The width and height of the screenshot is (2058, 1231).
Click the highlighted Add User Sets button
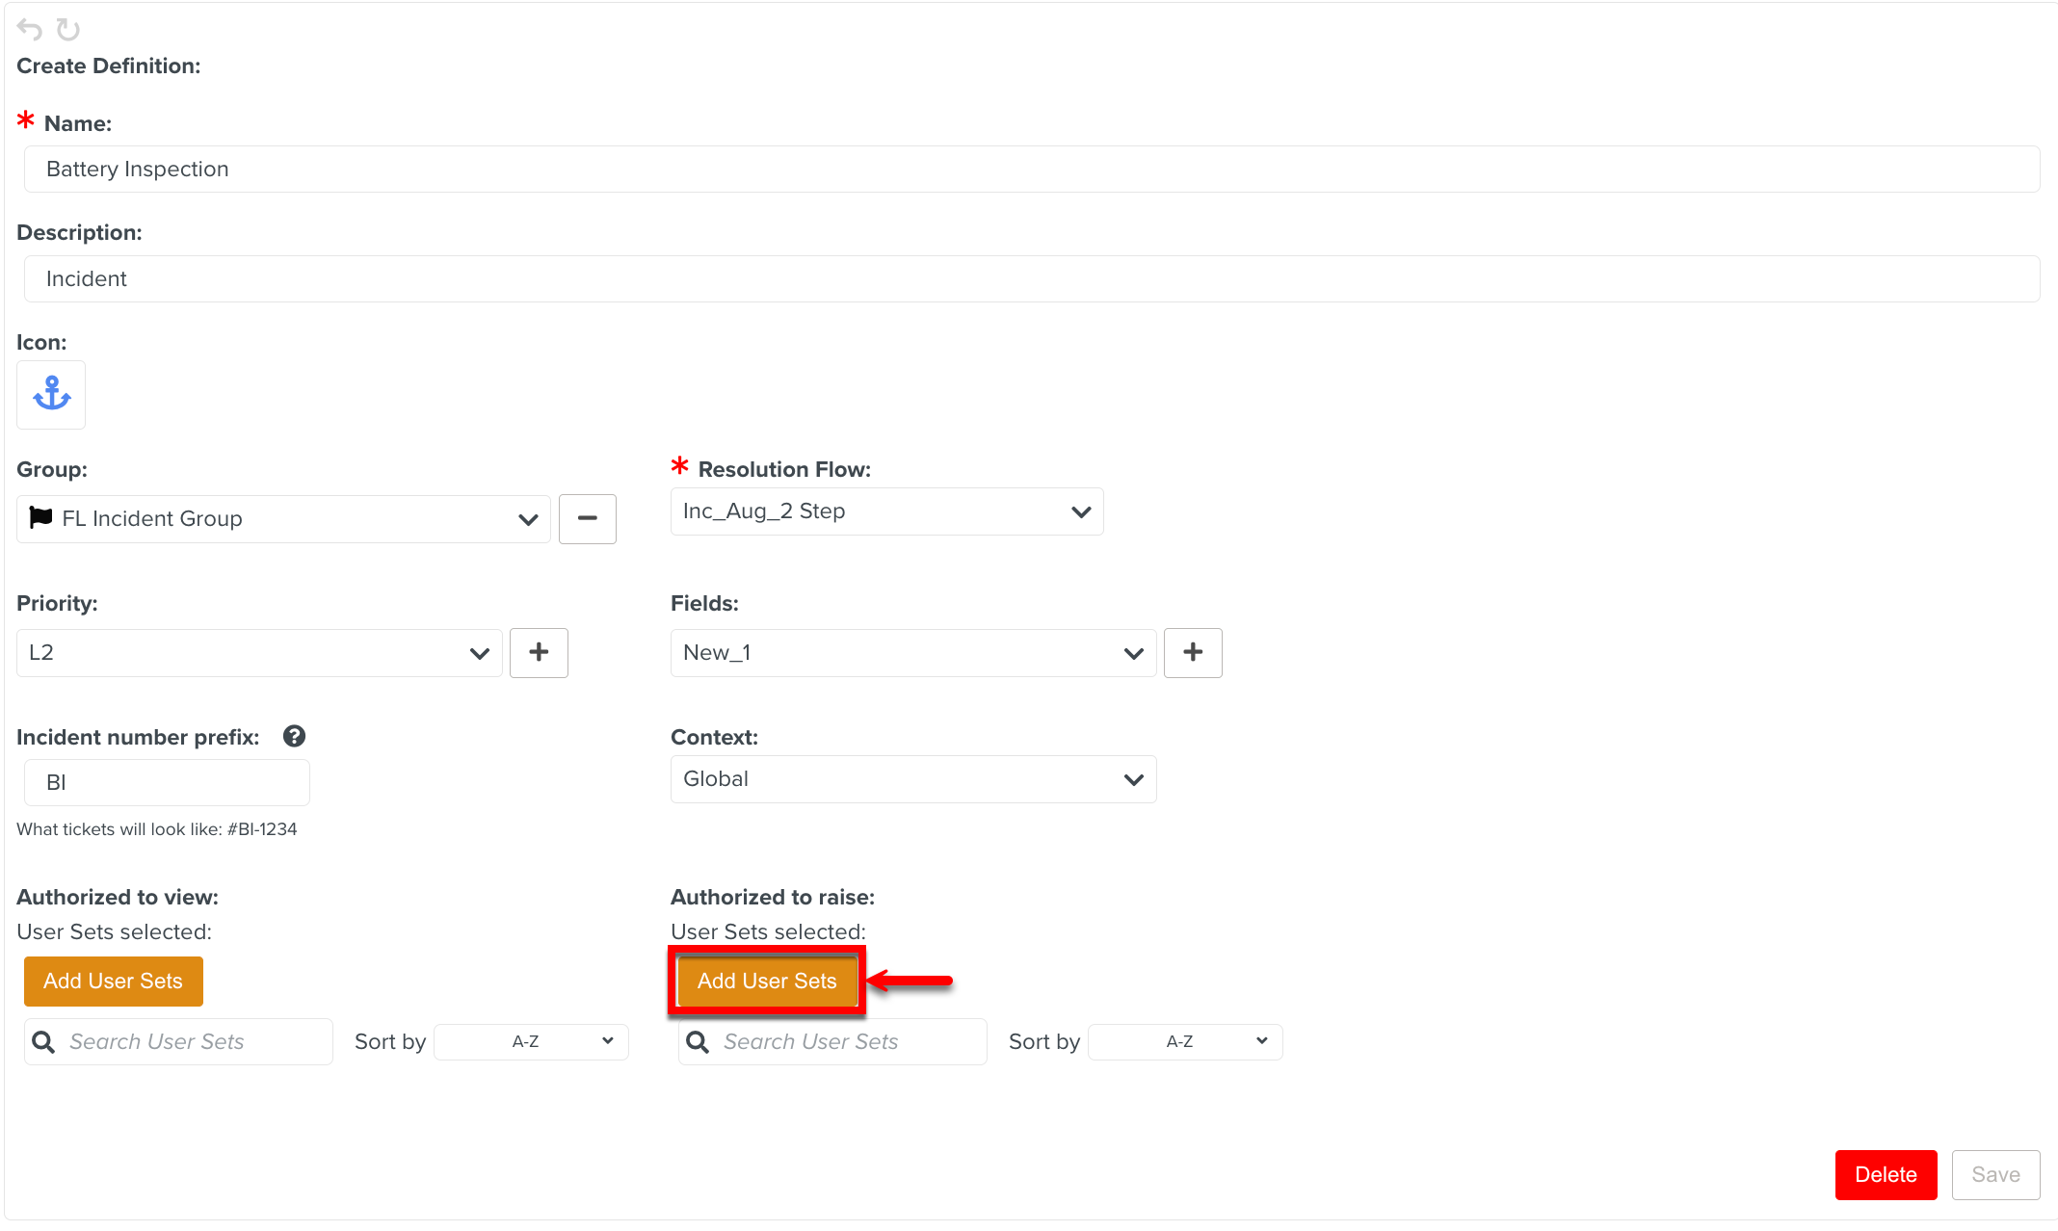767,981
